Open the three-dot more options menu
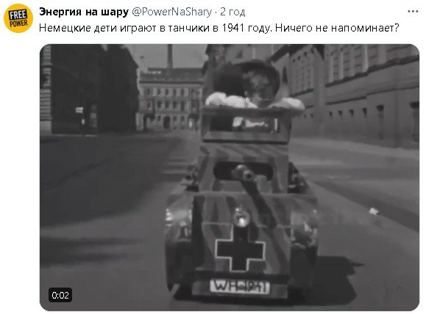This screenshot has width=426, height=314. [413, 12]
